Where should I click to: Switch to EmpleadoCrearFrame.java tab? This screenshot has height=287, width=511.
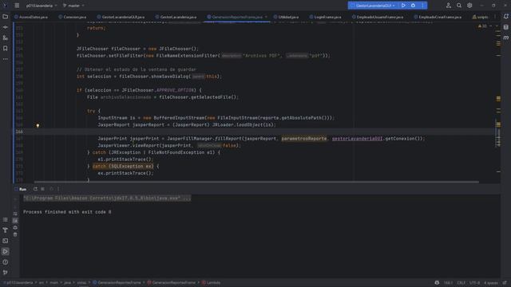point(438,17)
